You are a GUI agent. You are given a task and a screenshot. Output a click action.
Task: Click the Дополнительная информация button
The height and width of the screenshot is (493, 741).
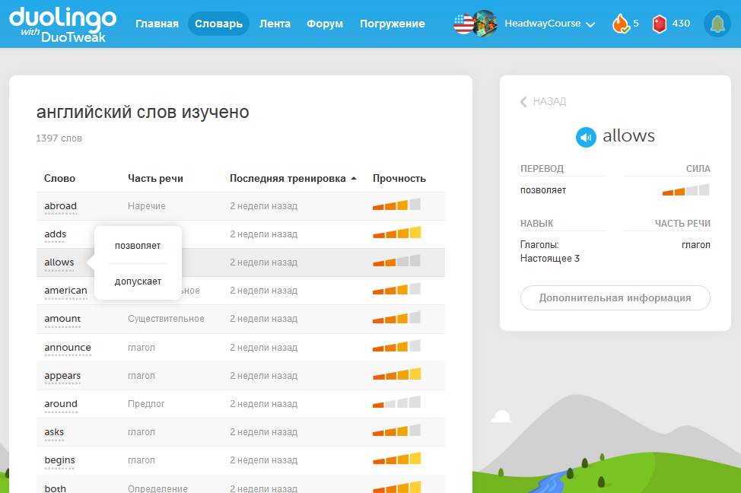tap(615, 297)
